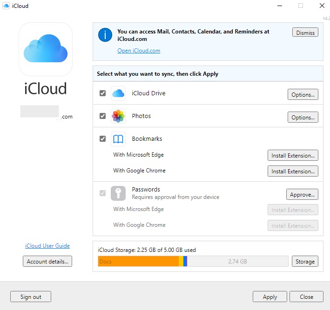Screen dimensions: 330x310
Task: Click the iCloud title bar app icon
Action: click(x=6, y=6)
